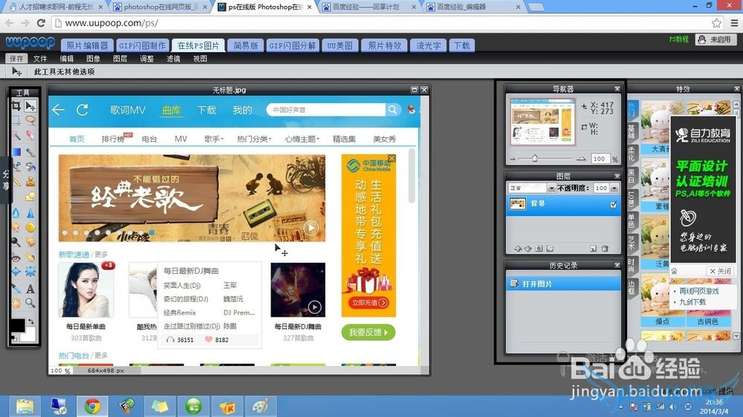This screenshot has width=743, height=417.
Task: Select the yellow Sponge tool
Action: 30,227
